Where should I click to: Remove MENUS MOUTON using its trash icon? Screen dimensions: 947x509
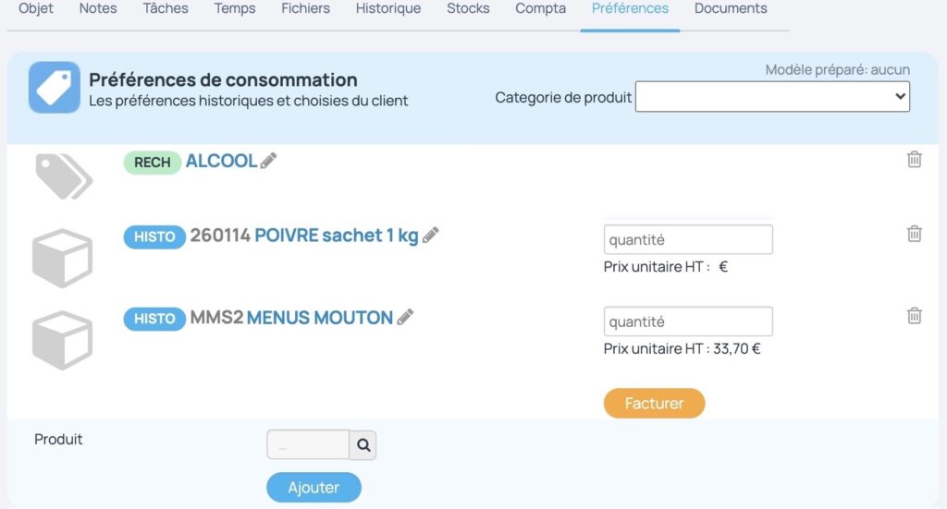pos(914,315)
